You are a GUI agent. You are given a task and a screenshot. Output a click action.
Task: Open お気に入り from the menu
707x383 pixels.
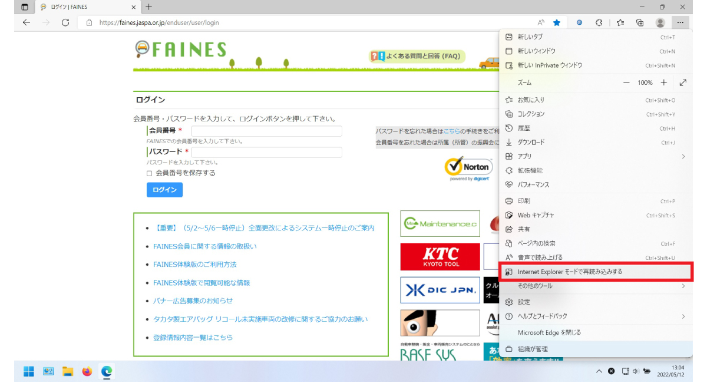pyautogui.click(x=596, y=100)
